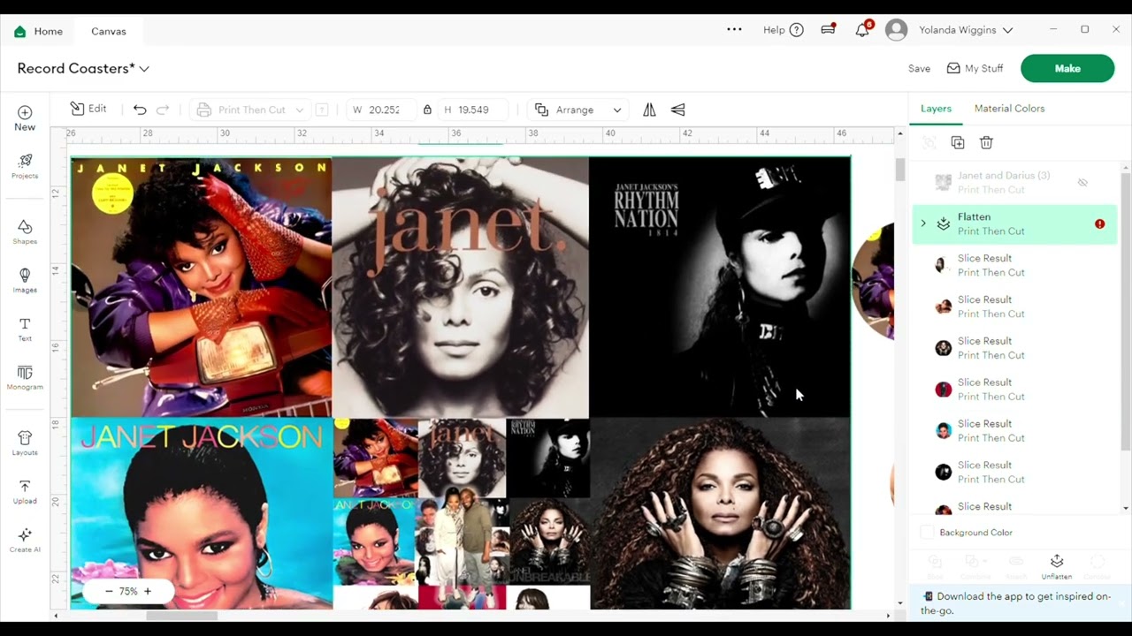
Task: Open the Projects panel in sidebar
Action: (x=25, y=165)
